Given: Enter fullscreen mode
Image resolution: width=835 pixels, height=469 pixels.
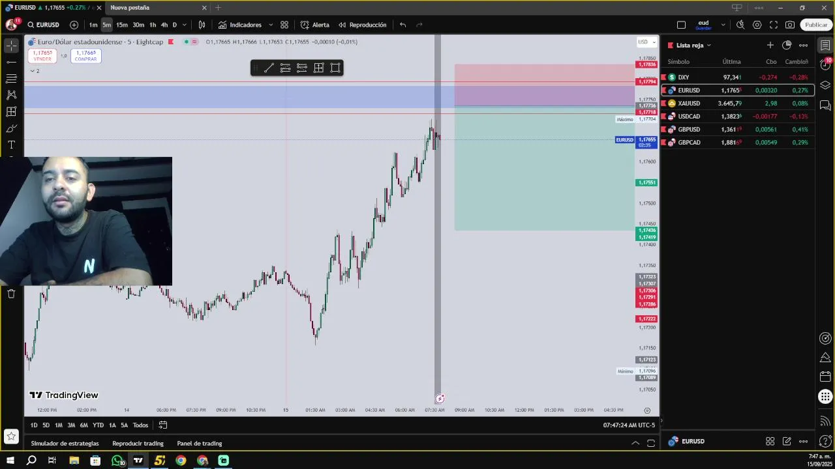Looking at the screenshot, I should pyautogui.click(x=774, y=25).
